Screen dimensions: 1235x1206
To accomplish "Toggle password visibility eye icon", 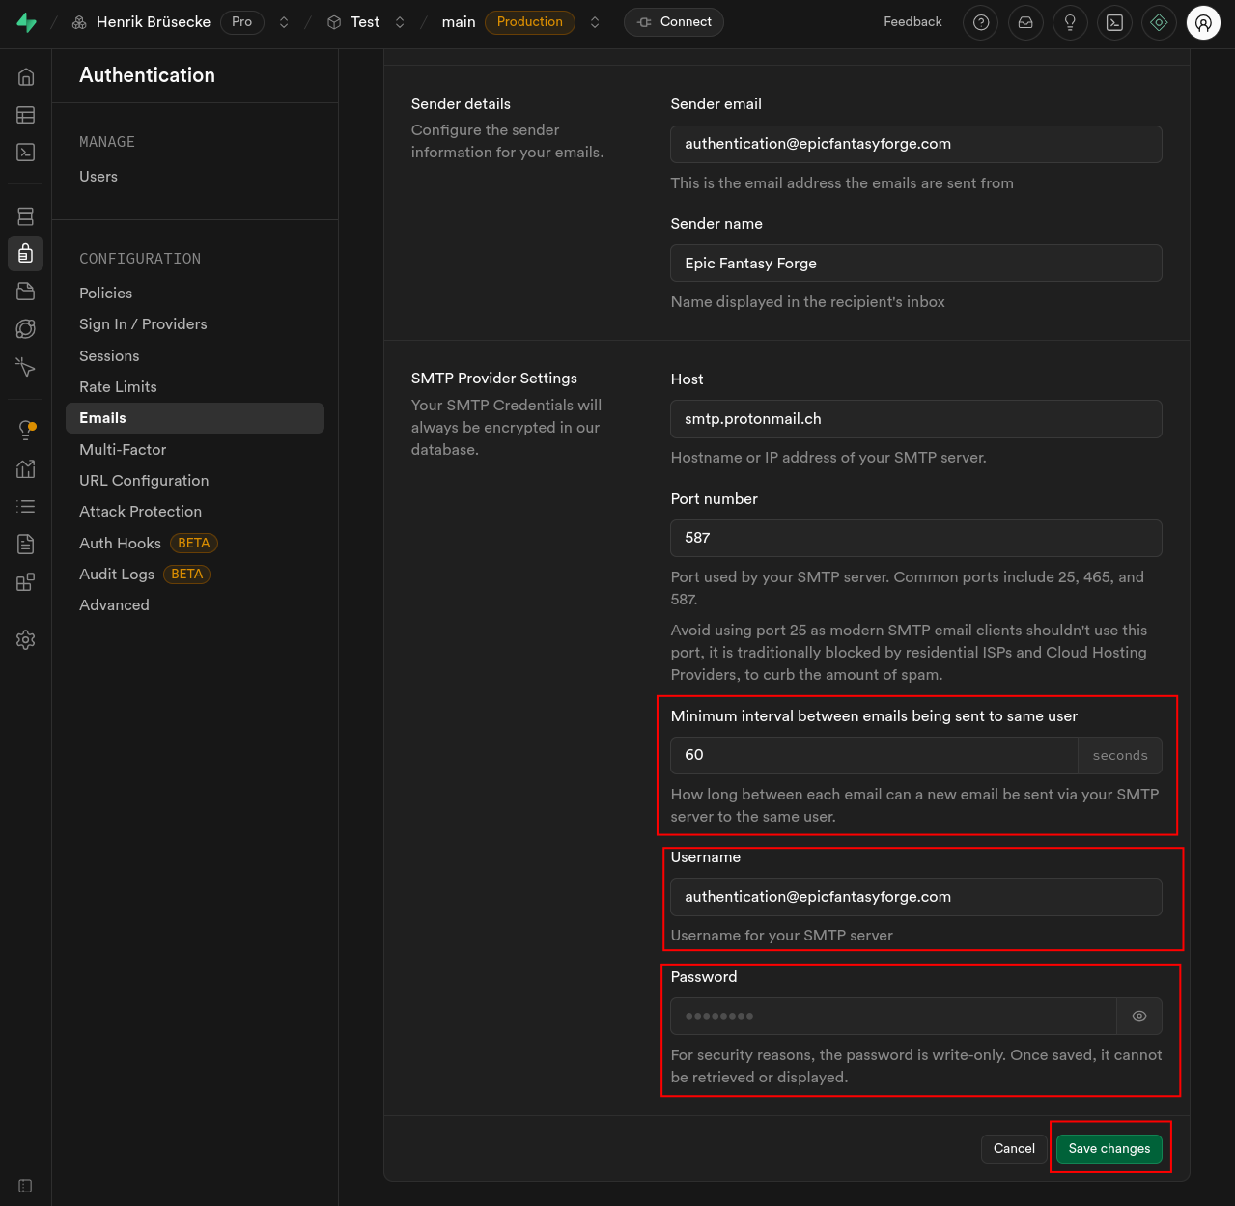I will pos(1139,1016).
